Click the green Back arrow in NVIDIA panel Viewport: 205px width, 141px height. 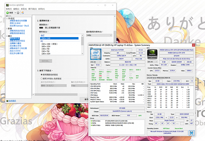pyautogui.click(x=7, y=13)
